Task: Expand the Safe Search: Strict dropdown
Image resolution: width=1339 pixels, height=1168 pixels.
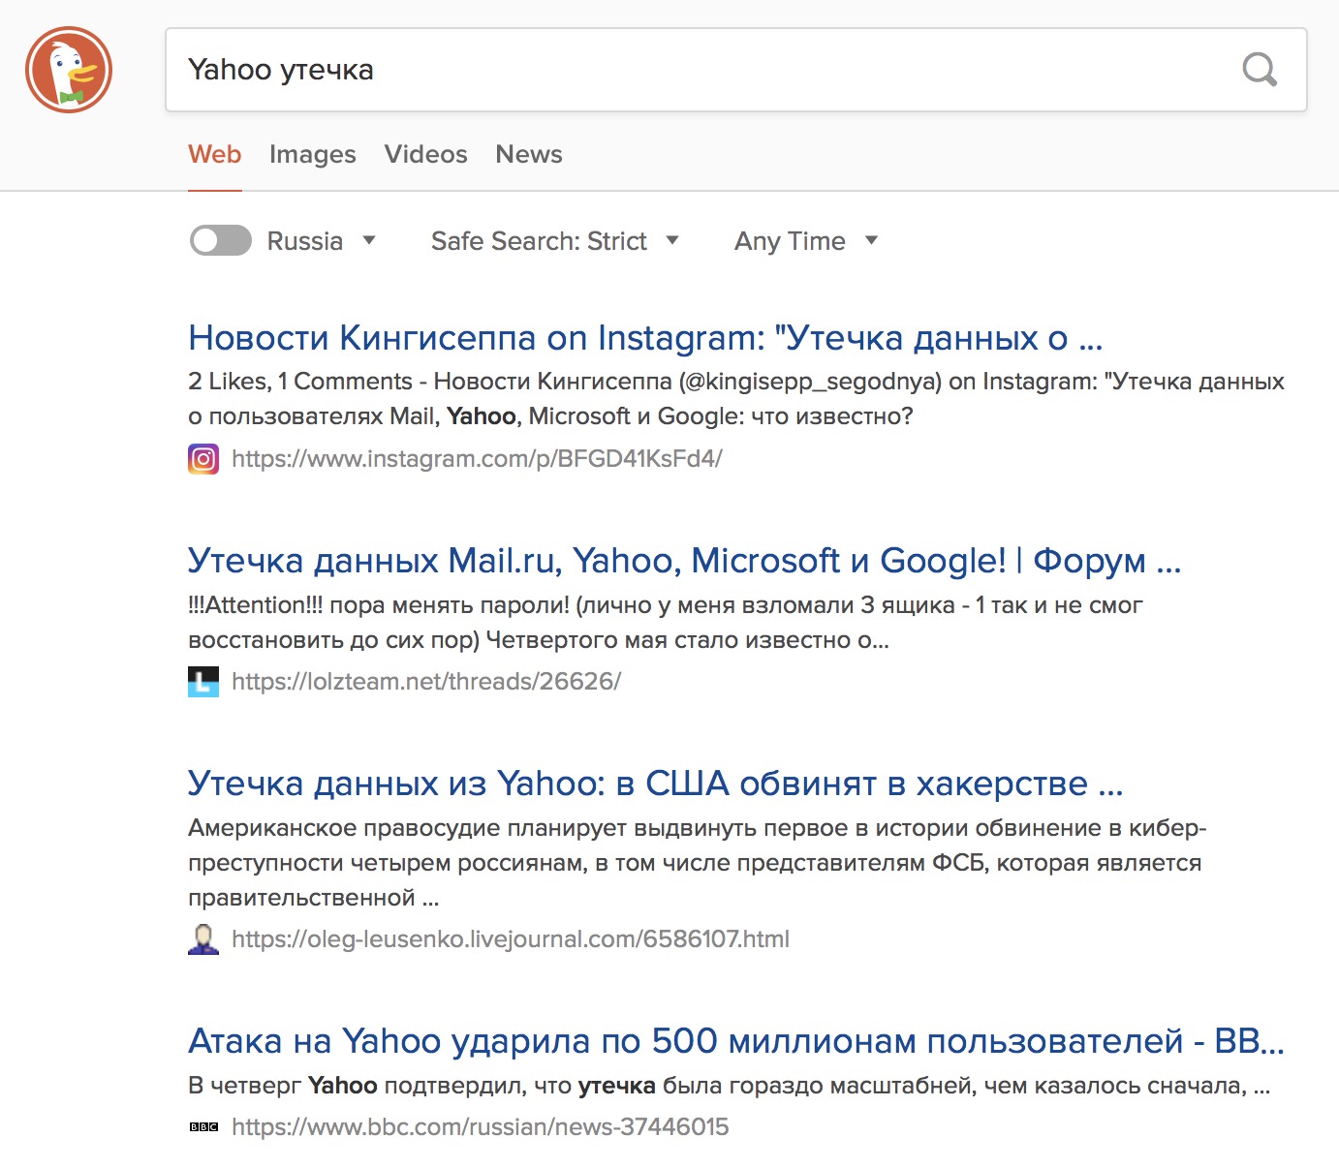Action: pos(554,241)
